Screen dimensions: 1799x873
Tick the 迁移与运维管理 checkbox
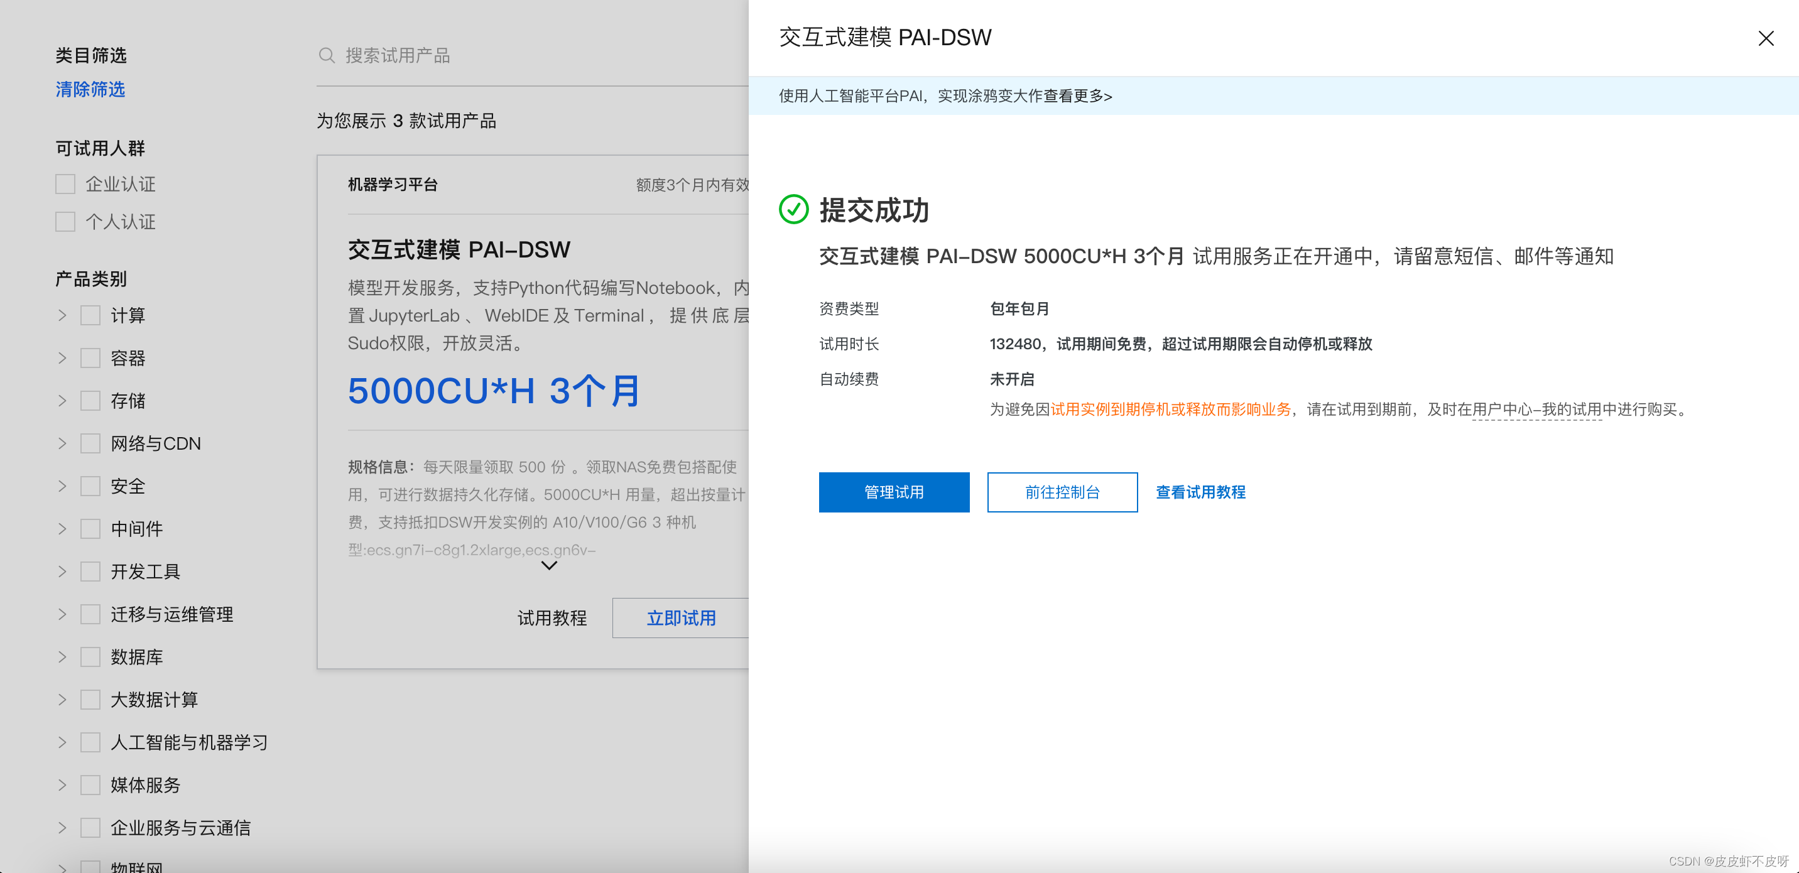(90, 615)
